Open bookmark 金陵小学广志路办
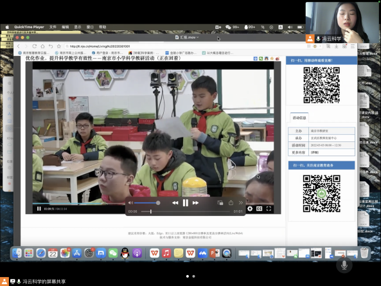Screen dimensions: 381x286 point(181,53)
